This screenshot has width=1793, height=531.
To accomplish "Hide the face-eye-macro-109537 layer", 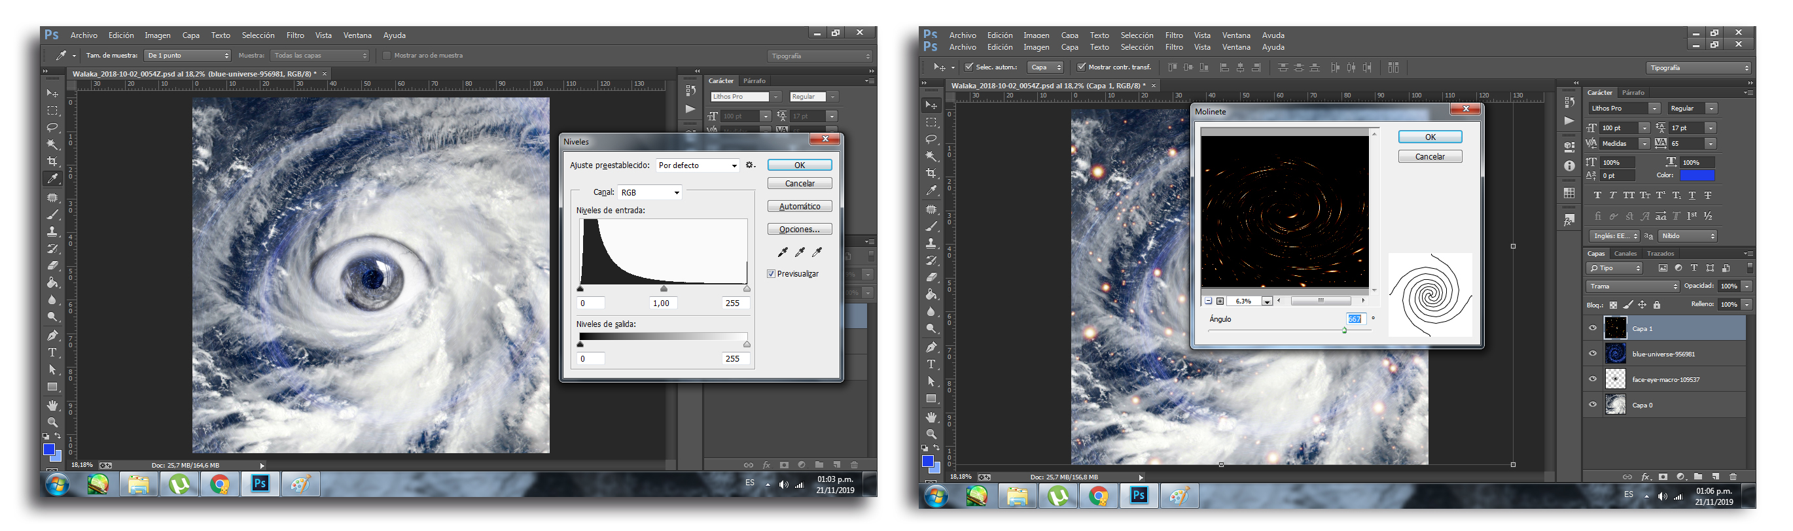I will [x=1593, y=379].
